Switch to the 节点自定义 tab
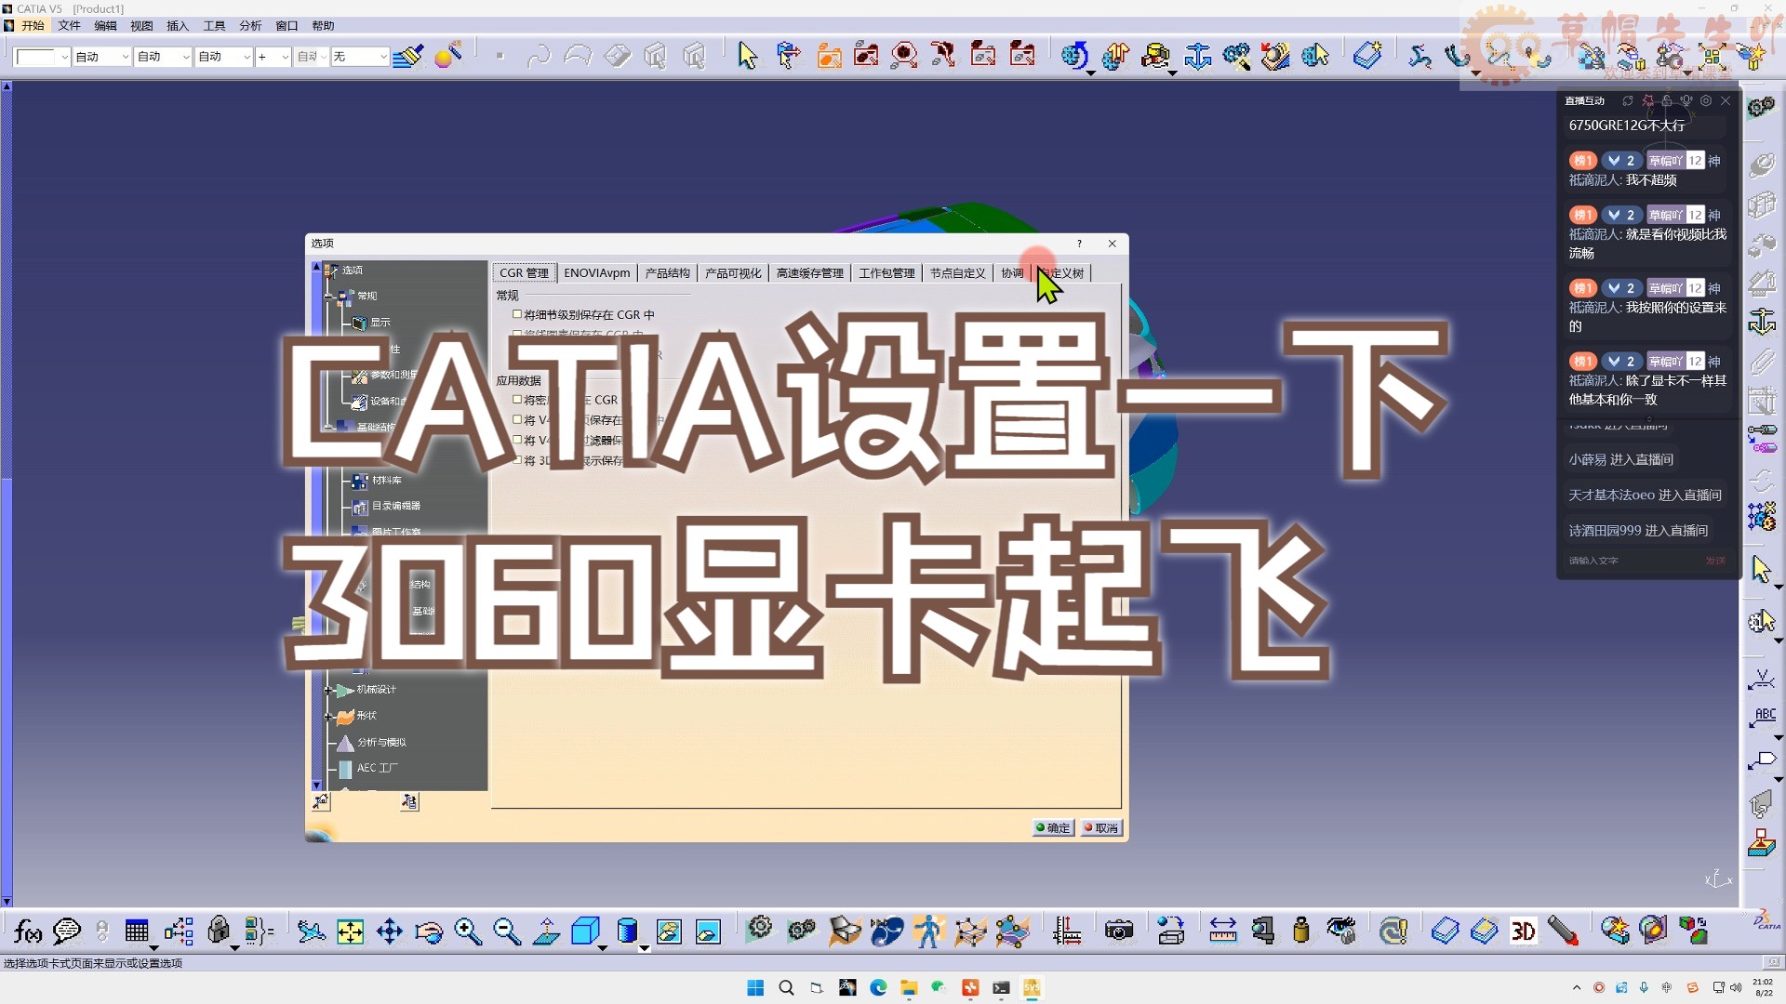The image size is (1786, 1004). click(x=957, y=272)
